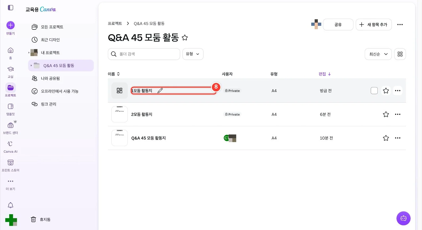Expand the Q&A 45 모둠 활동 folder arrow

pos(31,66)
